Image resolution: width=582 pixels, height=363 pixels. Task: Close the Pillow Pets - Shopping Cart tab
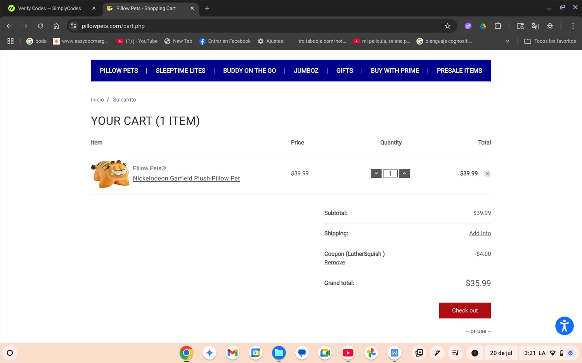point(192,8)
